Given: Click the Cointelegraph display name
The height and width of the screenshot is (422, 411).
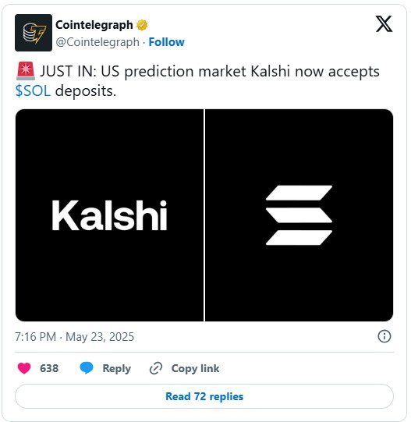Looking at the screenshot, I should (94, 25).
